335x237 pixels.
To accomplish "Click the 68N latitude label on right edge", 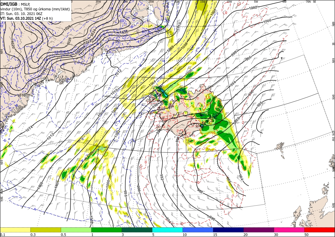I will (333, 24).
